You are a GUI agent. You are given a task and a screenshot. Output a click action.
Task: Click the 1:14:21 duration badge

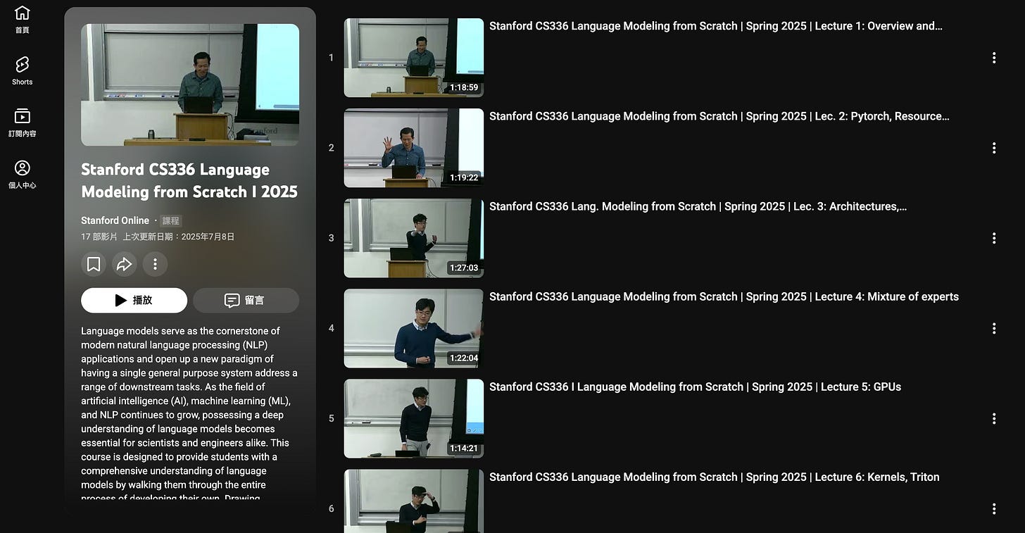(464, 449)
